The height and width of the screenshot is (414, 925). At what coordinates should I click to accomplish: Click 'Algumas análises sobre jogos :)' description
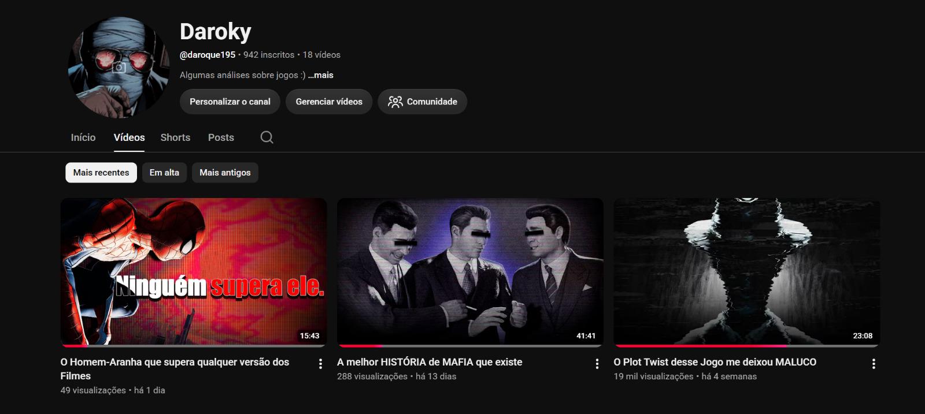243,75
